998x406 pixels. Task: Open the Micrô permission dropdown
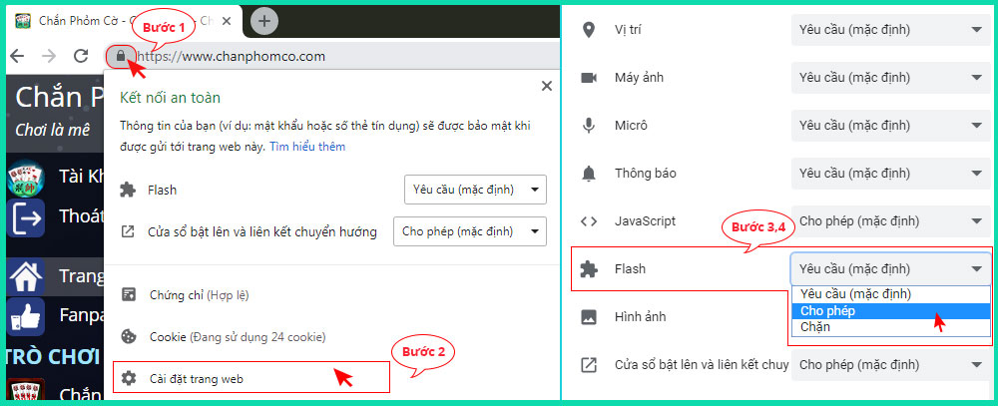(x=891, y=126)
